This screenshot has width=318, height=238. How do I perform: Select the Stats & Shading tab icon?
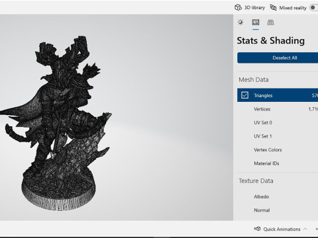point(256,22)
